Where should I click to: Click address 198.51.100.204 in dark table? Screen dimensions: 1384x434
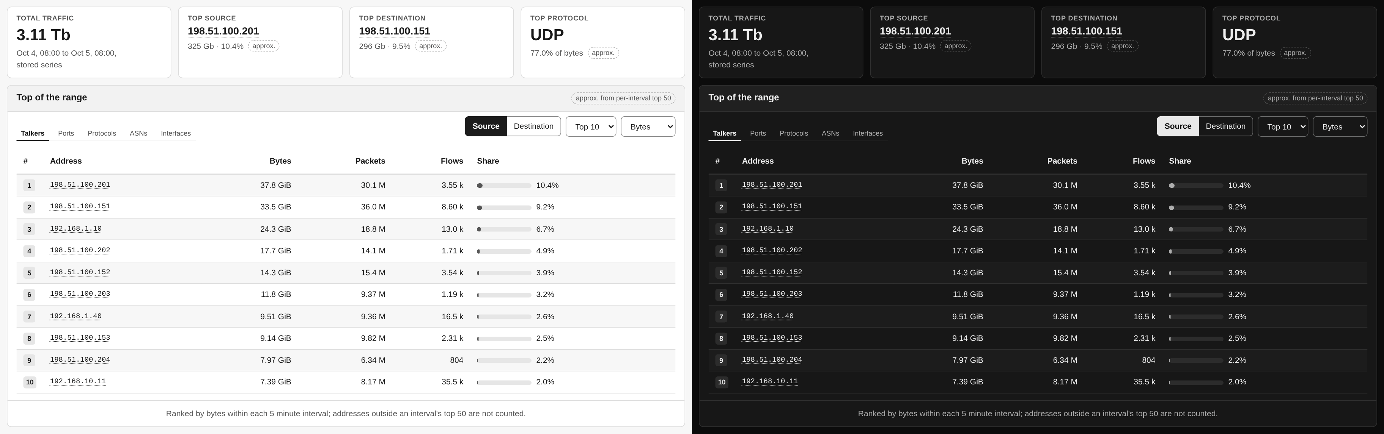click(x=772, y=359)
